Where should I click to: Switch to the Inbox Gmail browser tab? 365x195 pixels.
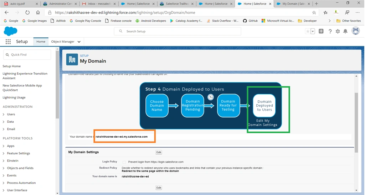99,4
